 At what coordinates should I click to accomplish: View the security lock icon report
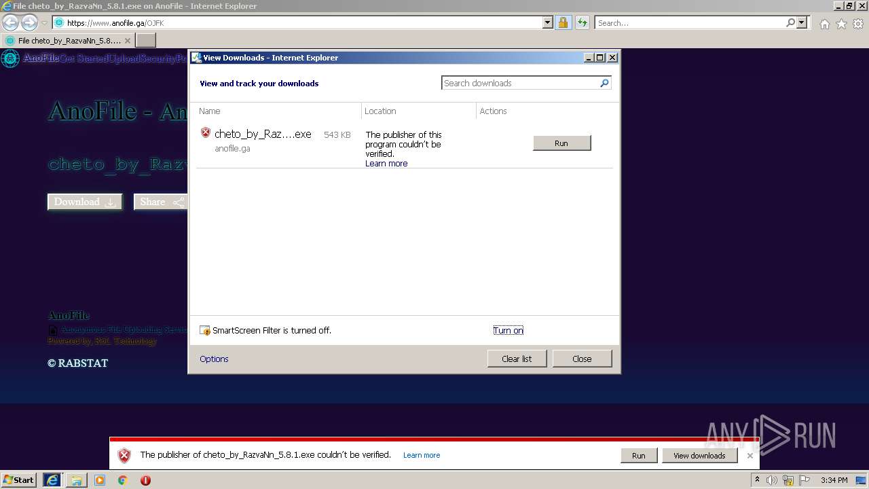tap(563, 22)
